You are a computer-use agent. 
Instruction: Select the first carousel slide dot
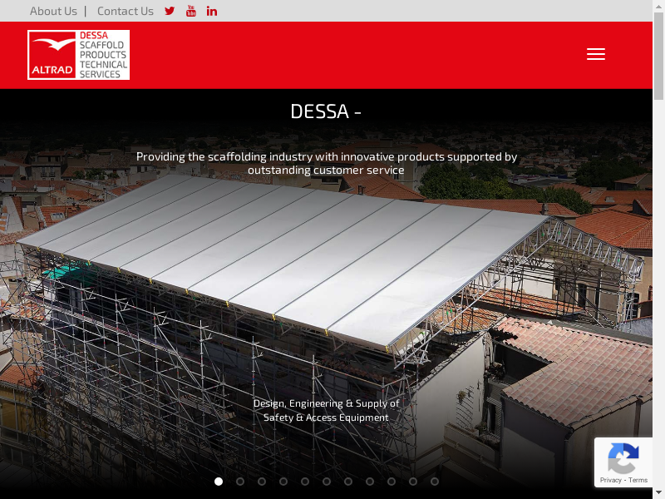(x=219, y=481)
